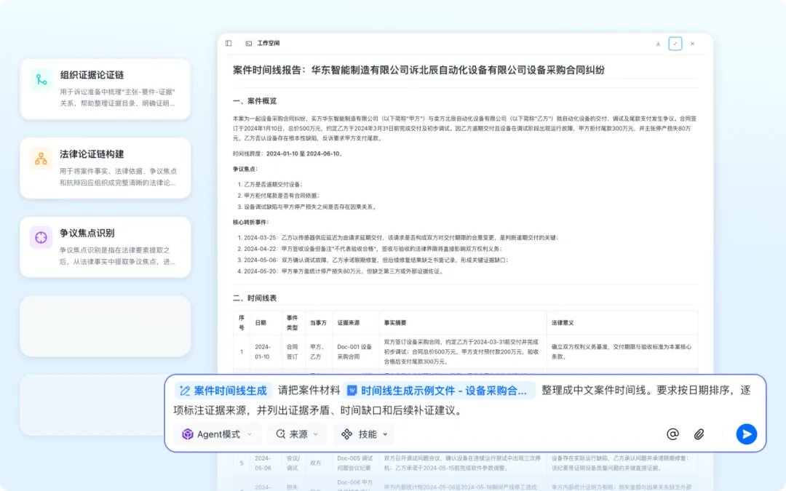Click the @ mention icon
The height and width of the screenshot is (491, 786).
tap(672, 434)
